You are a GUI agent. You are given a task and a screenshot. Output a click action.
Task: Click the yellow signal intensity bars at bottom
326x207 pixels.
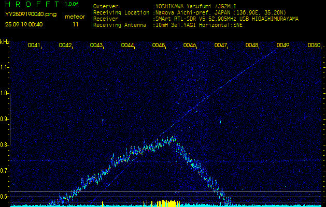165,203
